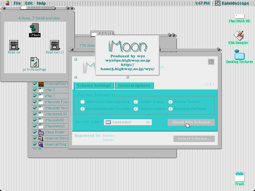This screenshot has height=191, width=255.
Task: Click the wyz@pc.highway.ne.jp email text
Action: [128, 60]
